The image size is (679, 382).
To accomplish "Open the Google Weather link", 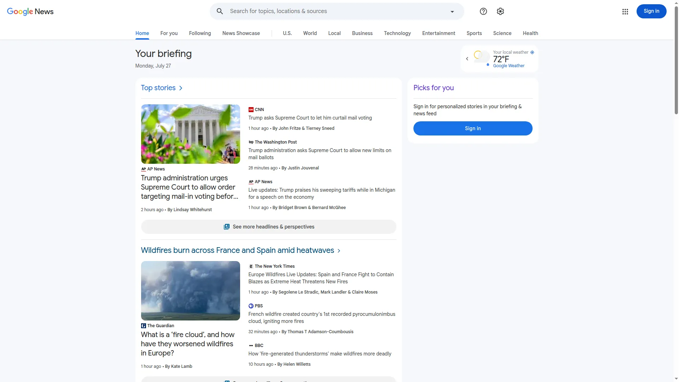I will click(x=509, y=66).
